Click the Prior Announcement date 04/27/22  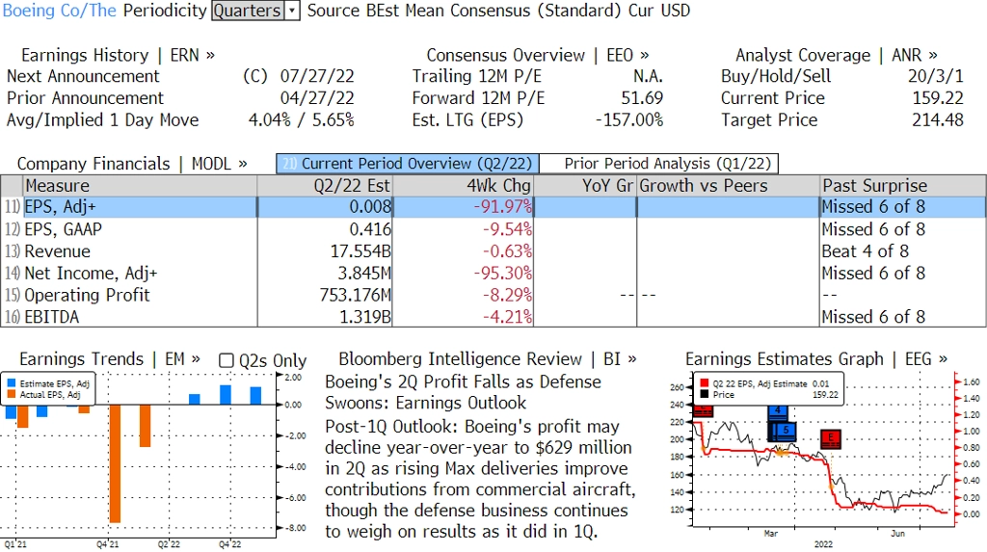pyautogui.click(x=316, y=99)
